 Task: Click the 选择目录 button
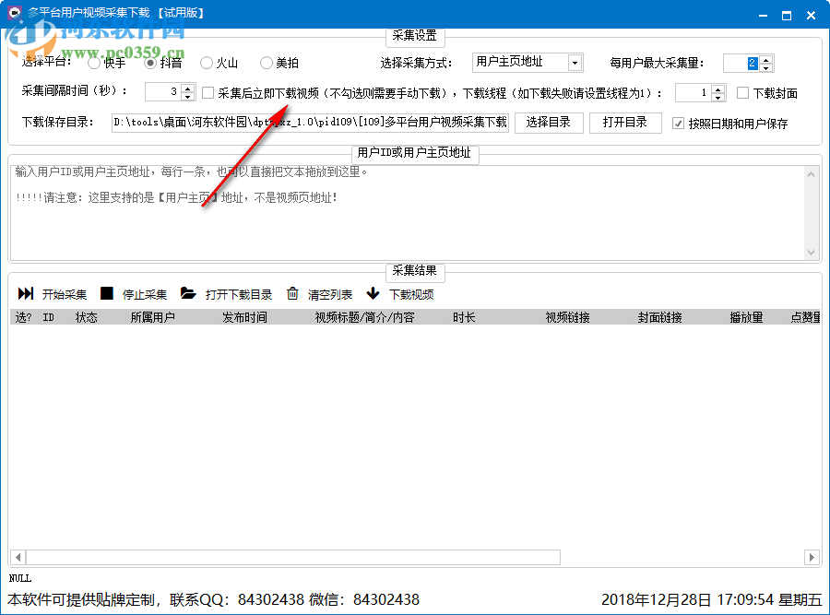click(x=549, y=123)
